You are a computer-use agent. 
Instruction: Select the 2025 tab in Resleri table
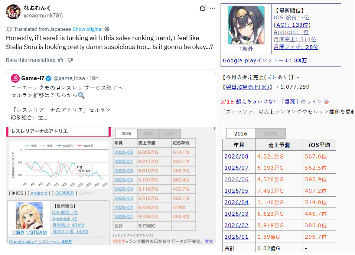(x=148, y=134)
